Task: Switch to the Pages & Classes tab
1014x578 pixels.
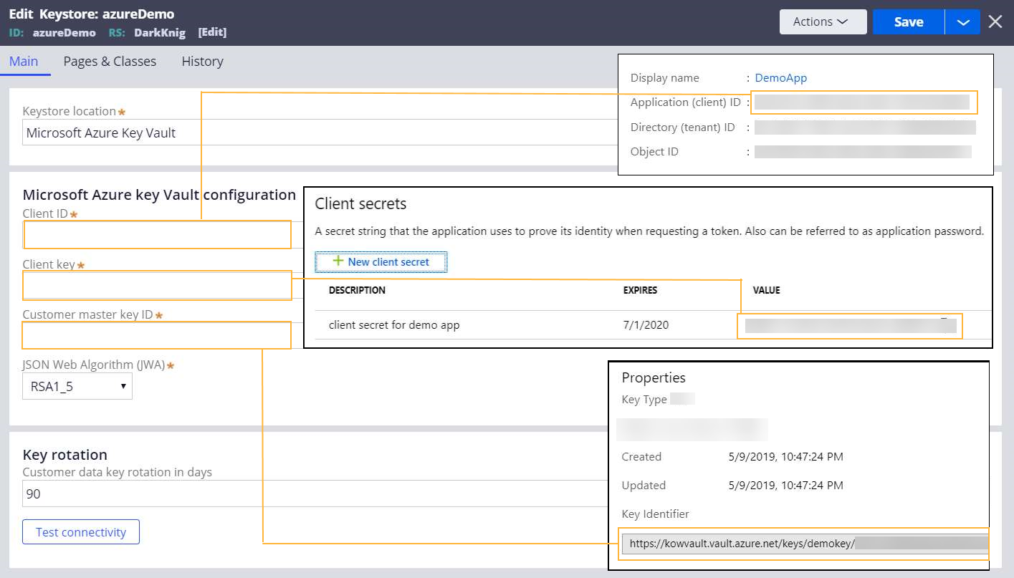Action: 109,61
